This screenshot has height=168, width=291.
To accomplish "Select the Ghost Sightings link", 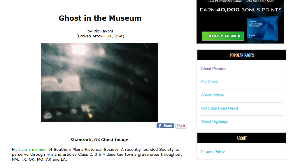I will click(214, 122).
